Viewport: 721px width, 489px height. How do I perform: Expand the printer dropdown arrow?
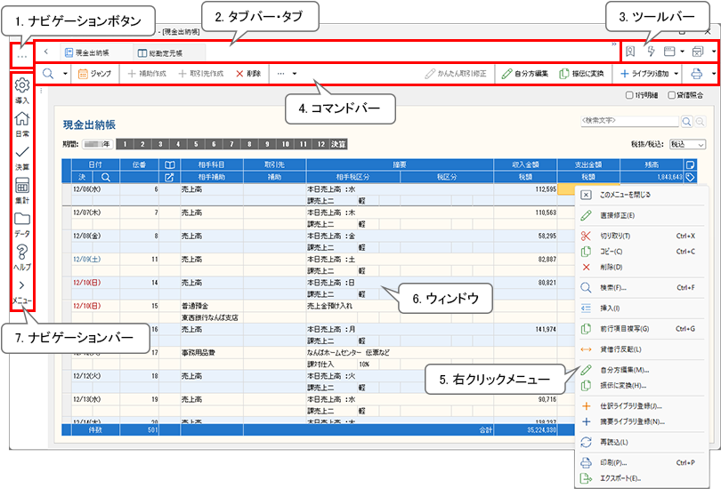coord(714,74)
